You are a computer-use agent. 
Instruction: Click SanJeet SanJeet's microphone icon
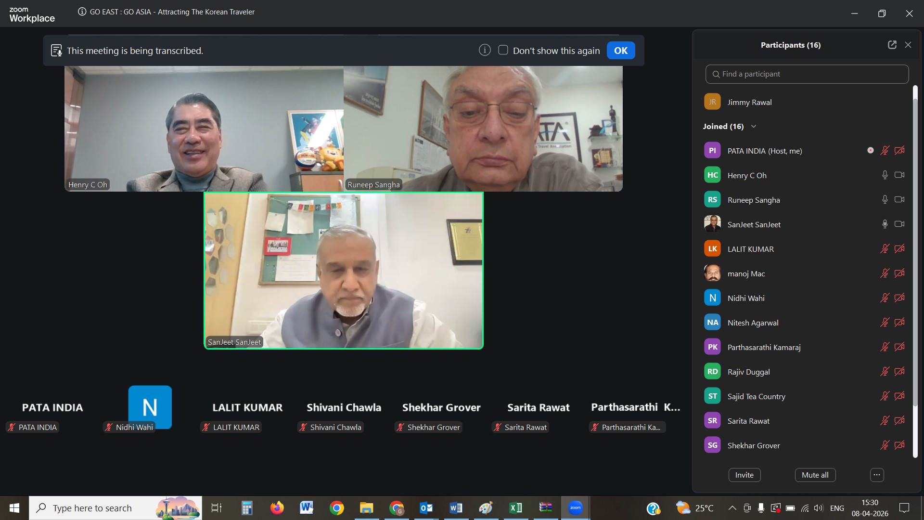pos(885,224)
